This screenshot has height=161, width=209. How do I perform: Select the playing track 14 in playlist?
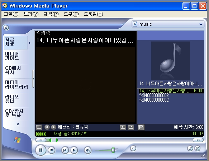pyautogui.click(x=171, y=91)
